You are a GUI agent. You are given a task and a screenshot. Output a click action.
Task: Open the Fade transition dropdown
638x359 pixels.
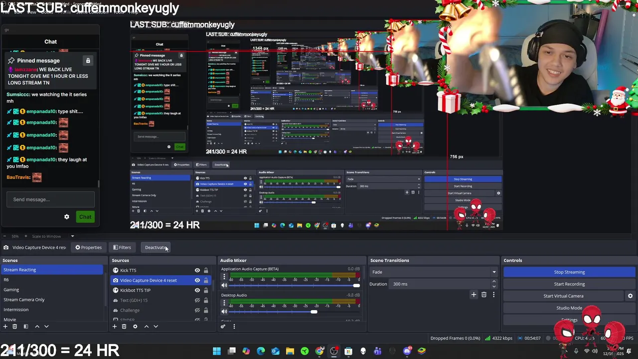point(433,272)
